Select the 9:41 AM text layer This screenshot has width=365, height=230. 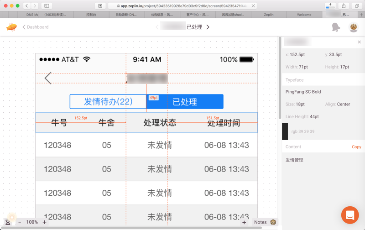(147, 60)
